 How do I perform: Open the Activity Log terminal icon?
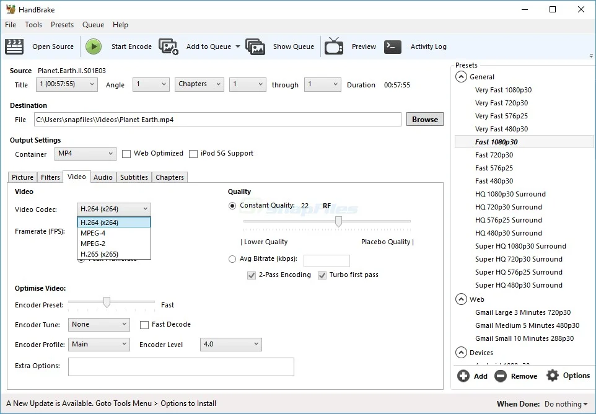point(393,46)
